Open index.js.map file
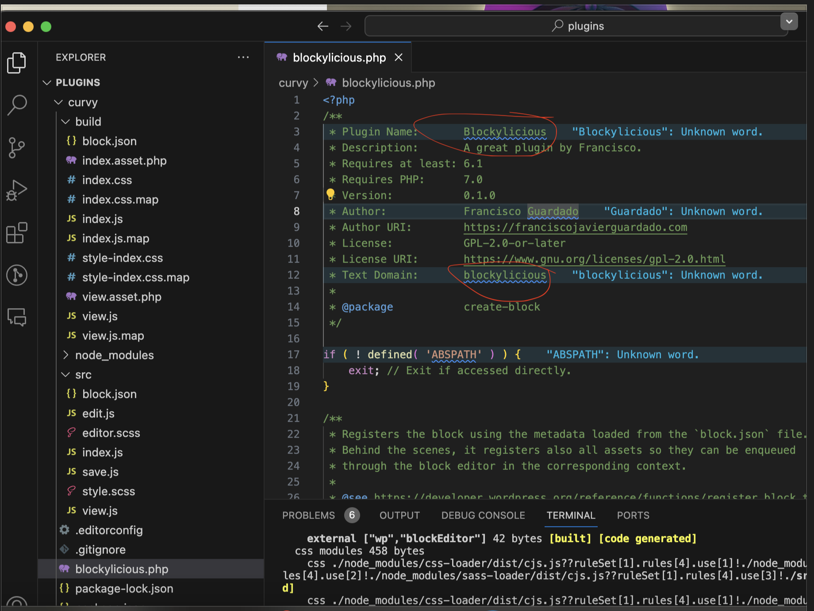This screenshot has height=611, width=814. (x=116, y=238)
